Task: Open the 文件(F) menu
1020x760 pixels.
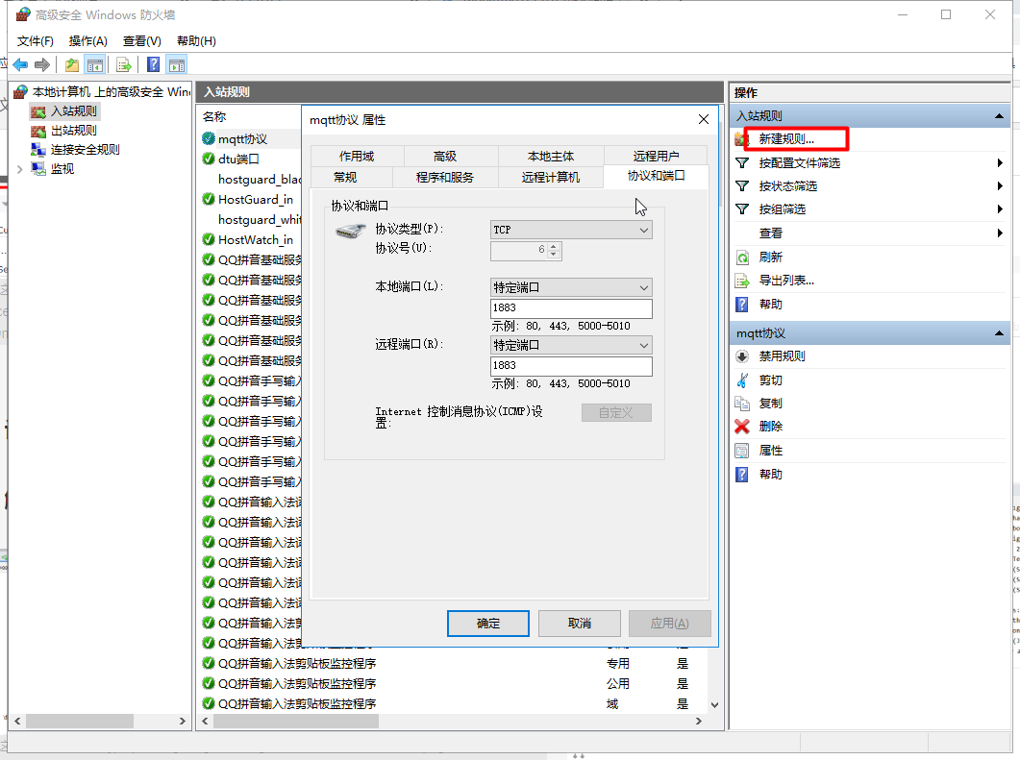Action: [x=36, y=41]
